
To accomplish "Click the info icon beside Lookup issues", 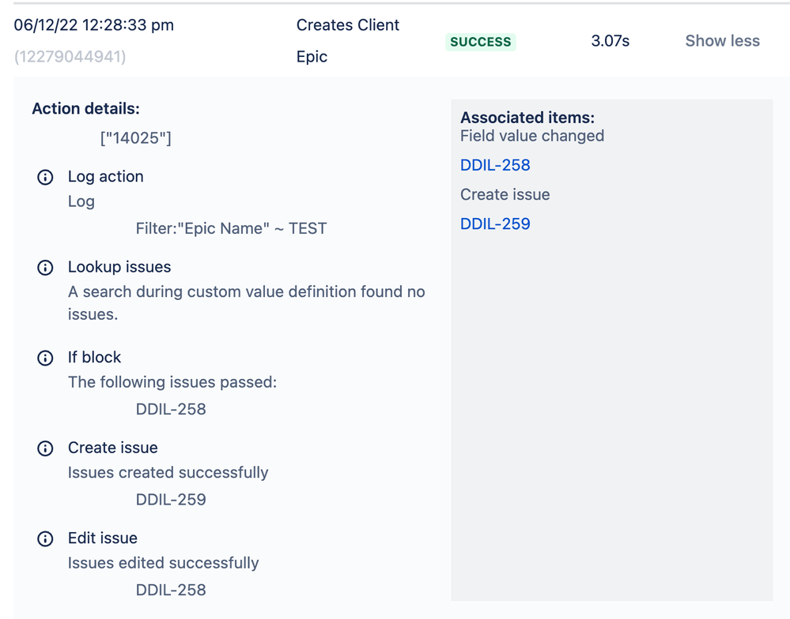I will (x=45, y=268).
